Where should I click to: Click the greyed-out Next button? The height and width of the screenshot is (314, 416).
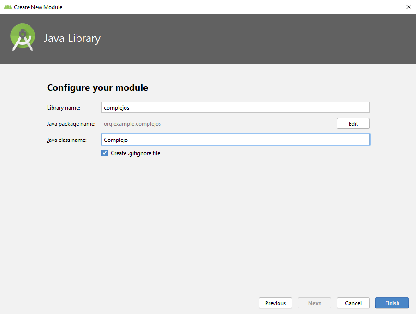point(314,303)
